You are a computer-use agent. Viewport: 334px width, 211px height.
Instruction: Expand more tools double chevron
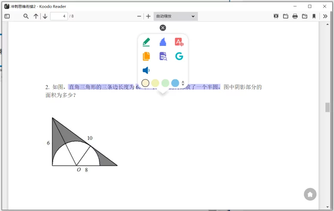[325, 16]
